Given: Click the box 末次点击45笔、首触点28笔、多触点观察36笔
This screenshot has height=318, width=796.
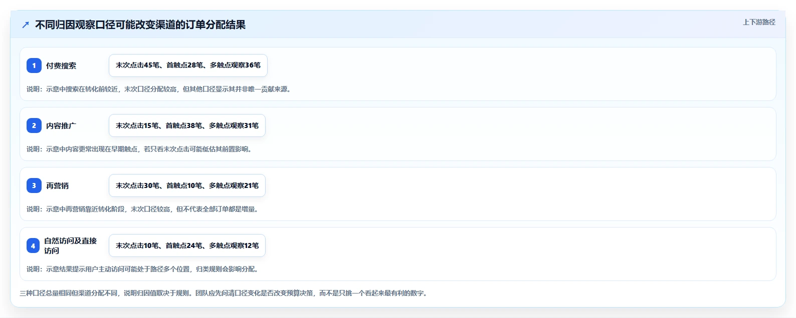Looking at the screenshot, I should tap(188, 65).
